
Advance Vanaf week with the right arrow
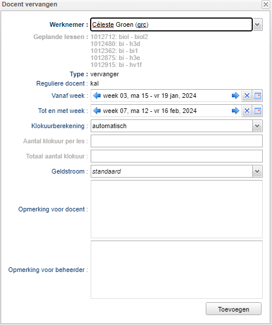point(235,96)
